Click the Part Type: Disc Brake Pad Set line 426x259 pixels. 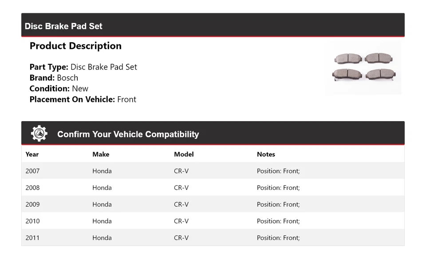click(x=83, y=67)
